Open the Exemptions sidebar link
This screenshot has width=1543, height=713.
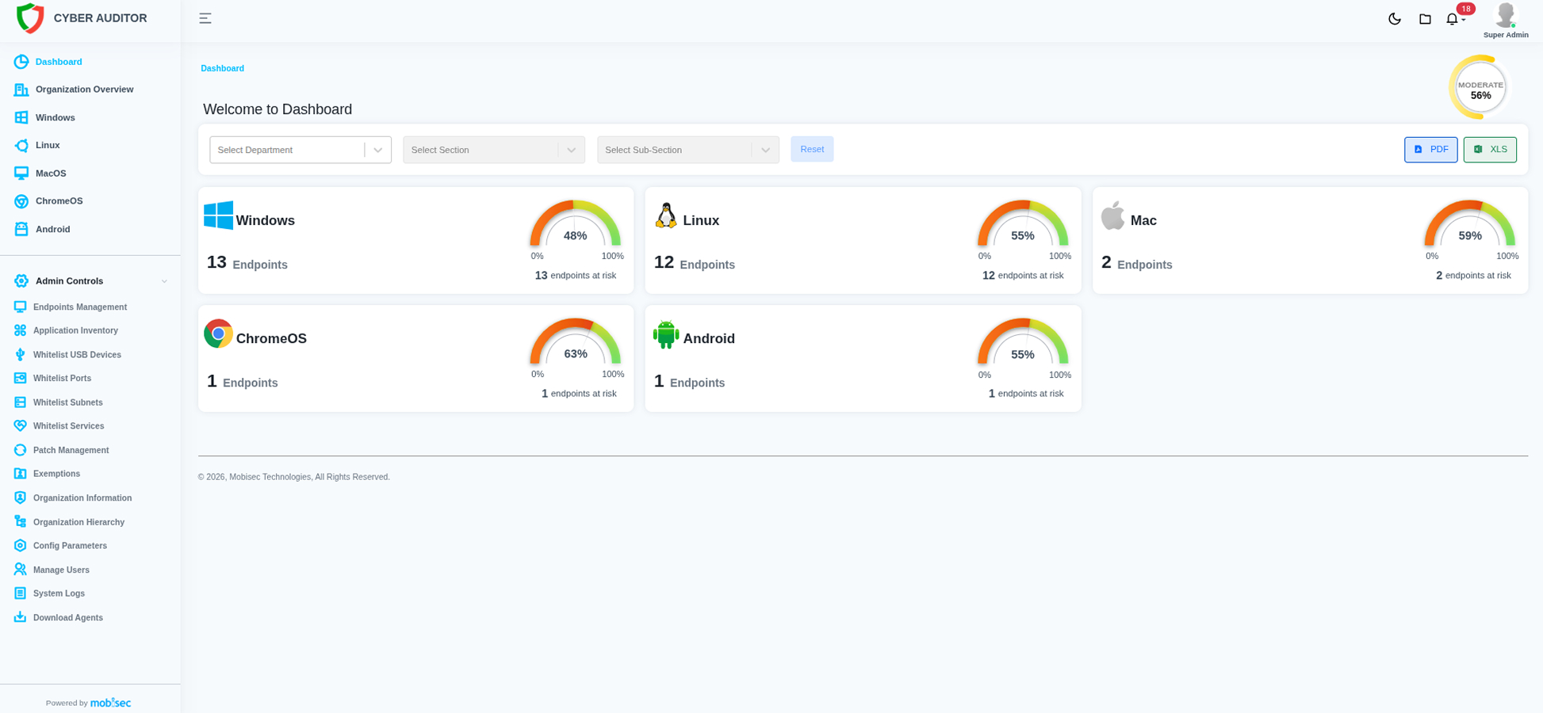[x=56, y=474]
